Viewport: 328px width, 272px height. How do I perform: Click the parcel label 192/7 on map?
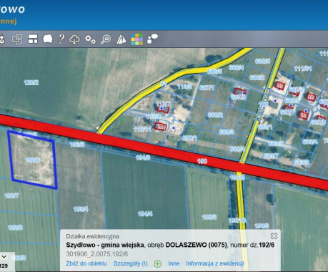click(11, 196)
